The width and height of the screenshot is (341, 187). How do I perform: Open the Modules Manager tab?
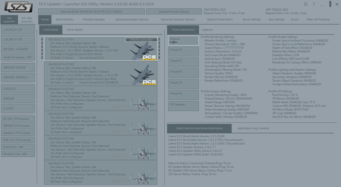pyautogui.click(x=94, y=19)
